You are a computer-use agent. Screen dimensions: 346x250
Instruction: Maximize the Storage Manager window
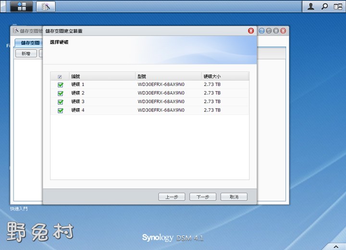click(x=276, y=31)
